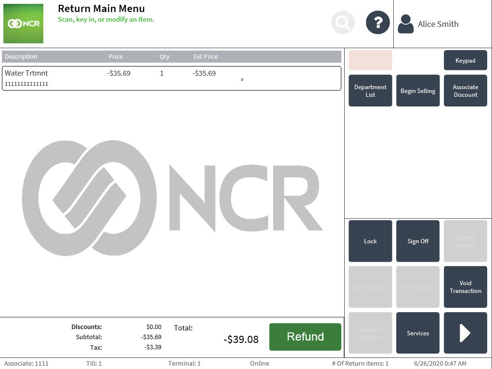Click the Subtotal label
The height and width of the screenshot is (369, 492).
89,337
